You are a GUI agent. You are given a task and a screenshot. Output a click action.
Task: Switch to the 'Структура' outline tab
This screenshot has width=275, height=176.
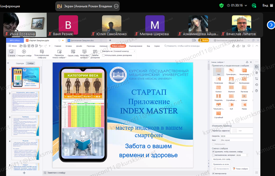[x=20, y=63]
